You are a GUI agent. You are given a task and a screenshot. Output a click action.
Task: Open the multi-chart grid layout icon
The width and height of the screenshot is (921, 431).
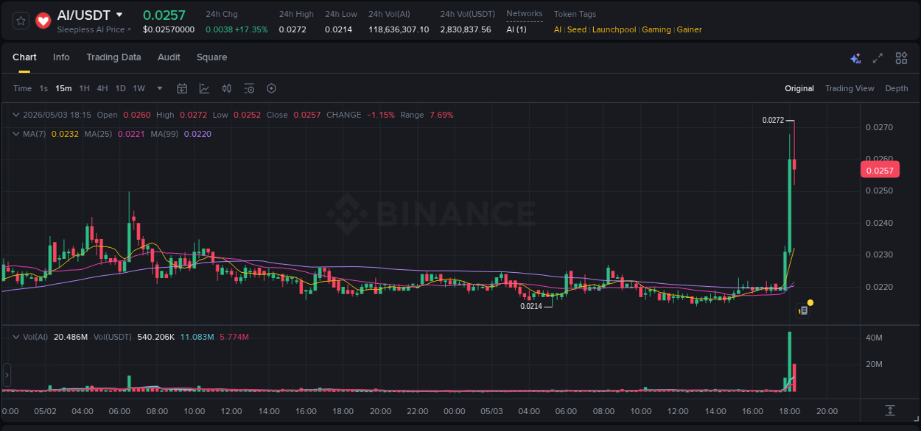coord(901,58)
